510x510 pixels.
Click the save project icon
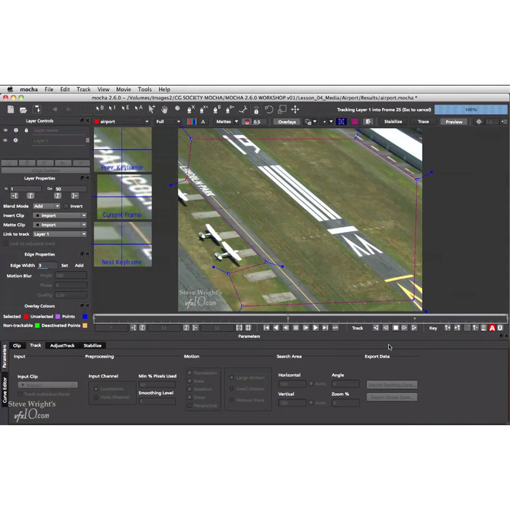point(37,109)
